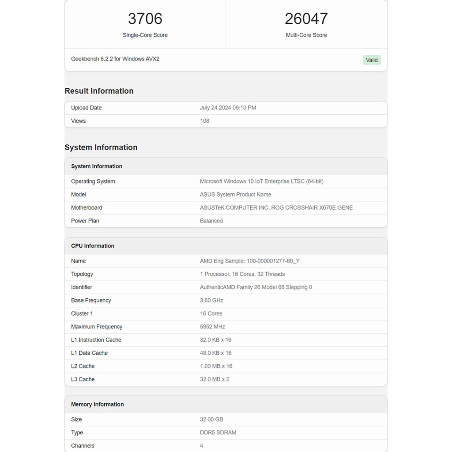Click the Upload Date label
The height and width of the screenshot is (452, 452).
tap(86, 108)
